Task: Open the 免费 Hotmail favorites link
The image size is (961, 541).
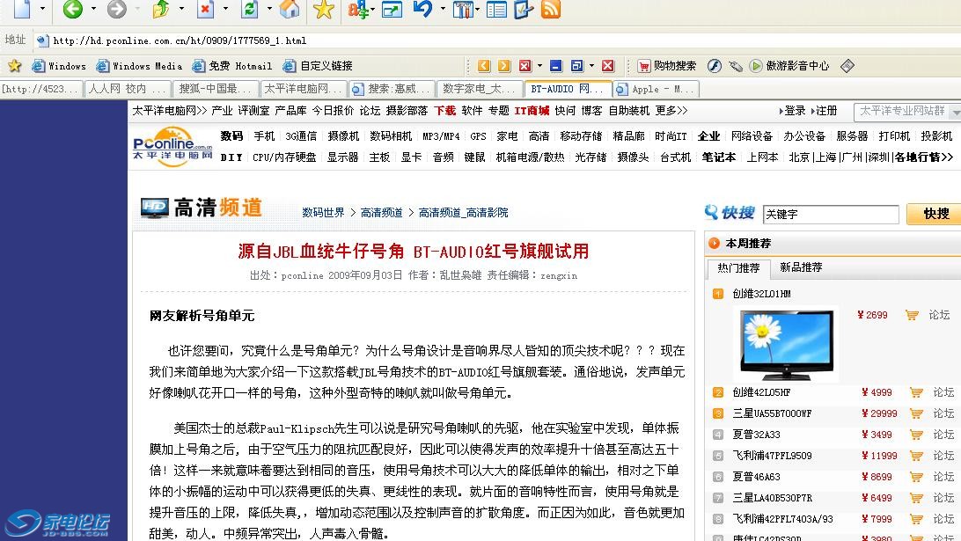Action: coord(232,66)
